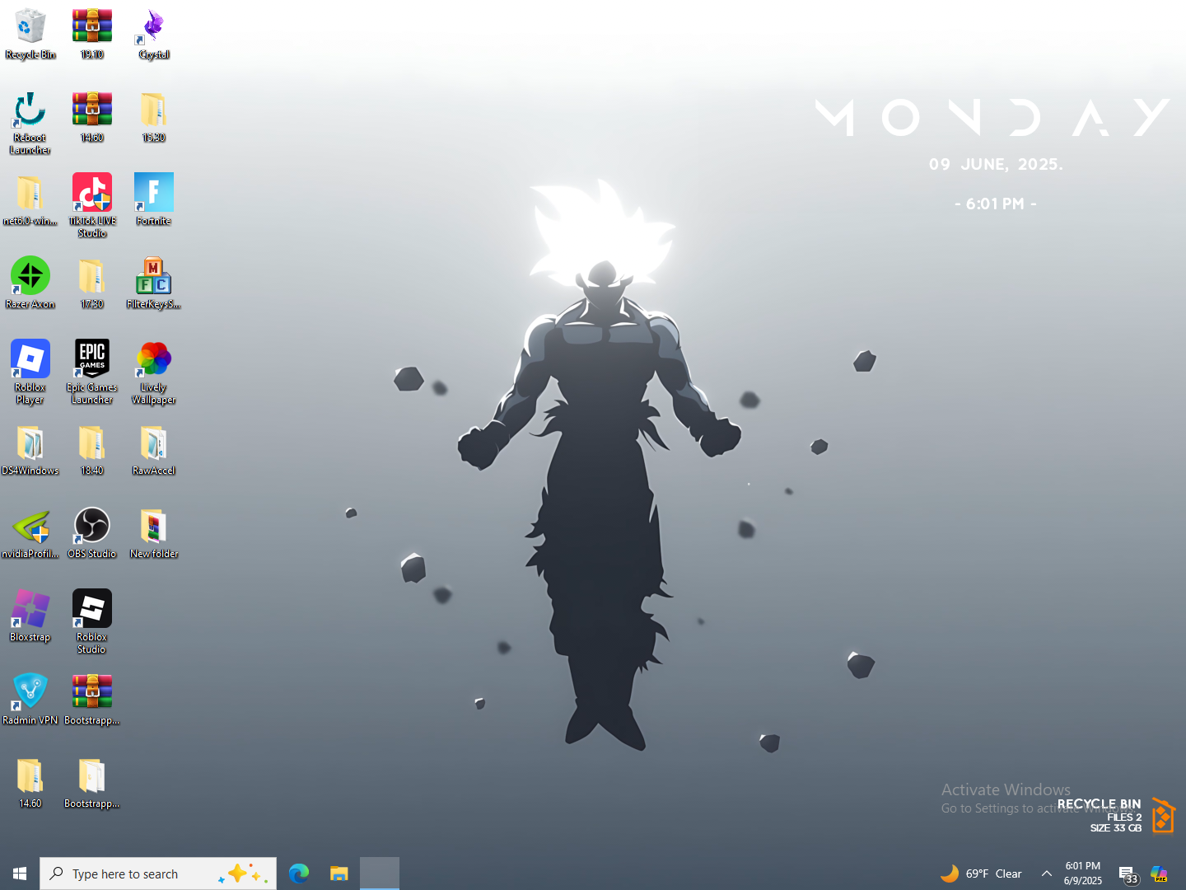Click the Type here to search box
The height and width of the screenshot is (890, 1186).
pos(158,874)
